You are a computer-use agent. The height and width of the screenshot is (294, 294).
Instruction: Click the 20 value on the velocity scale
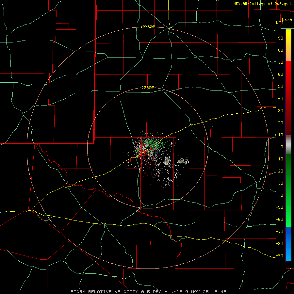281,122
